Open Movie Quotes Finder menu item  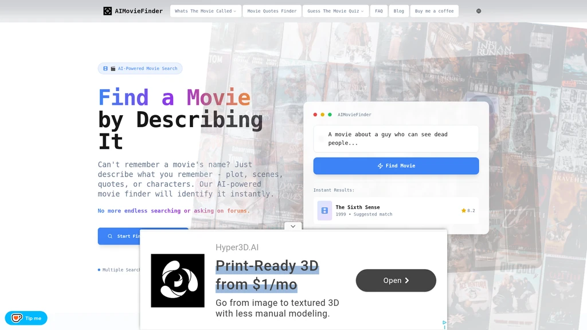coord(272,11)
